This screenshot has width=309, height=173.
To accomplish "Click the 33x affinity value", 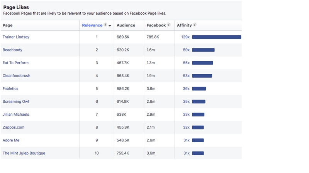I will (x=186, y=114).
